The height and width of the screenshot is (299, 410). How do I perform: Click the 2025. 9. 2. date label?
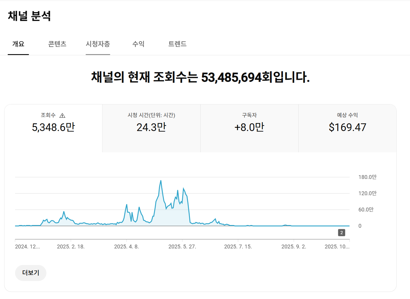(x=294, y=247)
